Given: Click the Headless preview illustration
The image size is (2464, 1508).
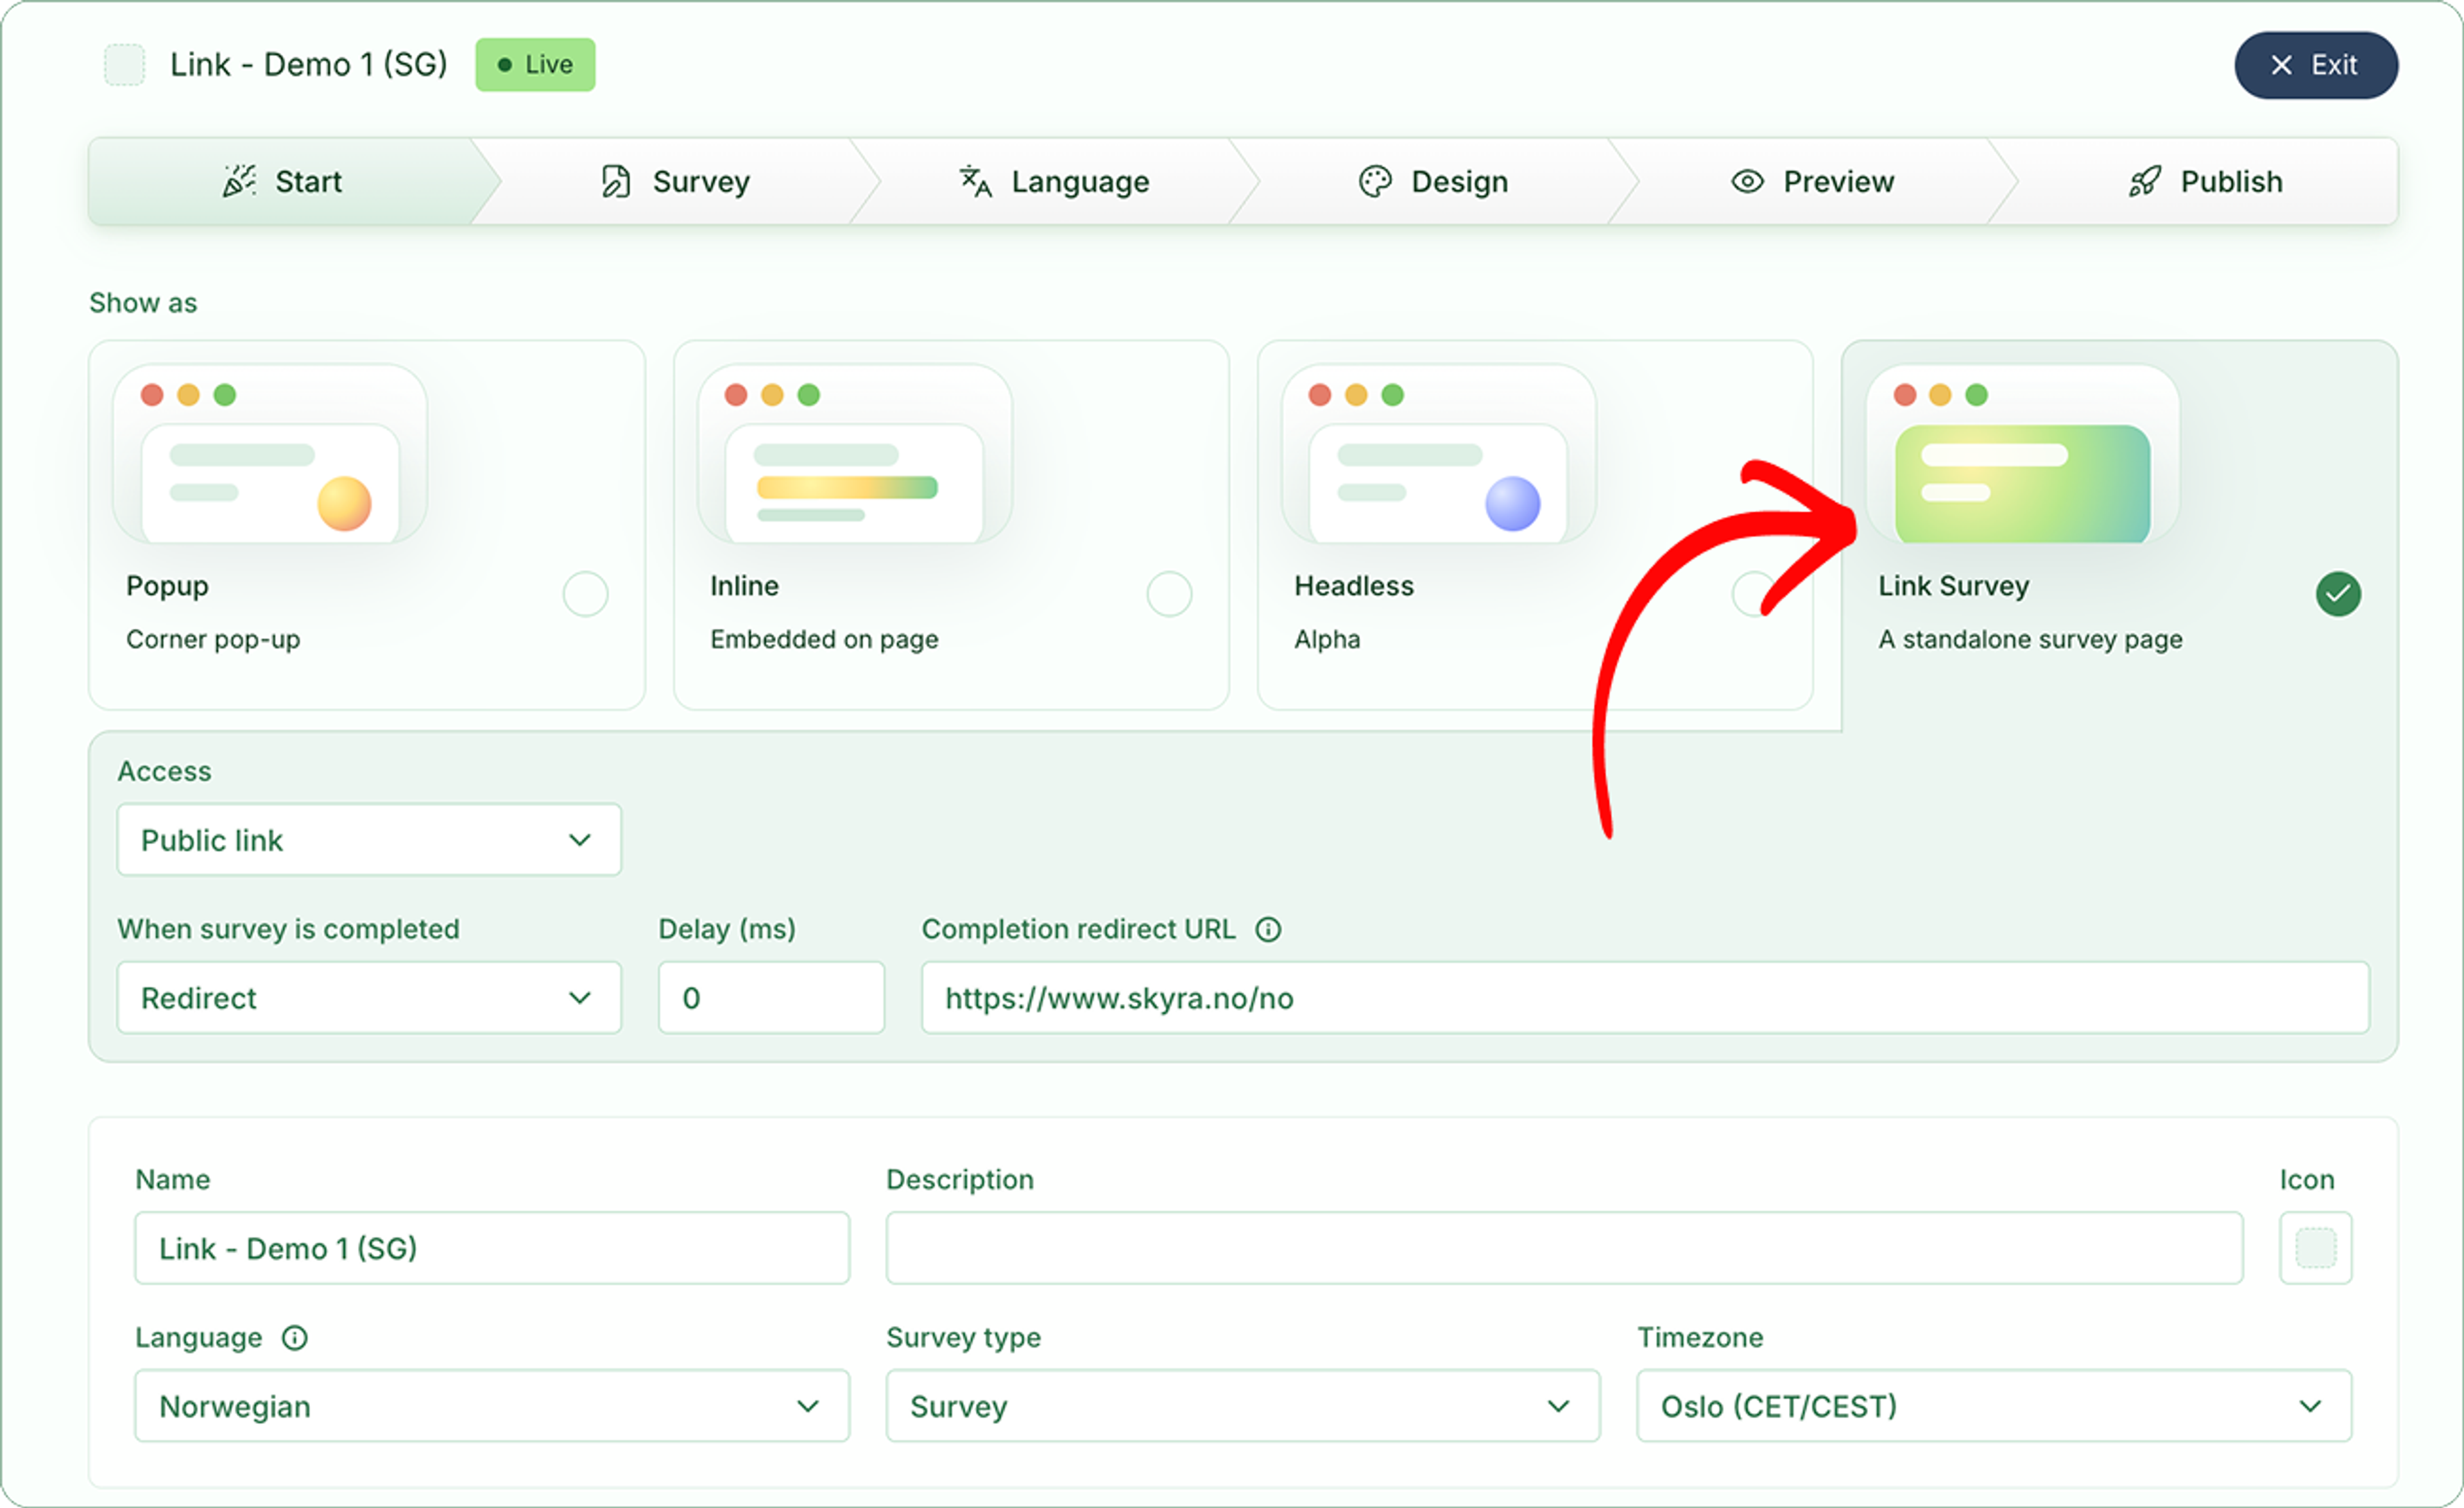Looking at the screenshot, I should [x=1439, y=453].
